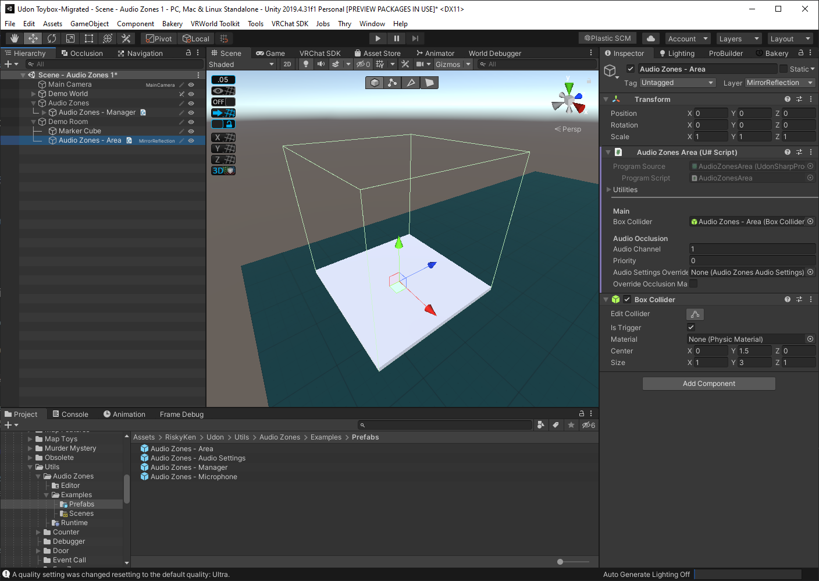Open the Layout dropdown

790,38
